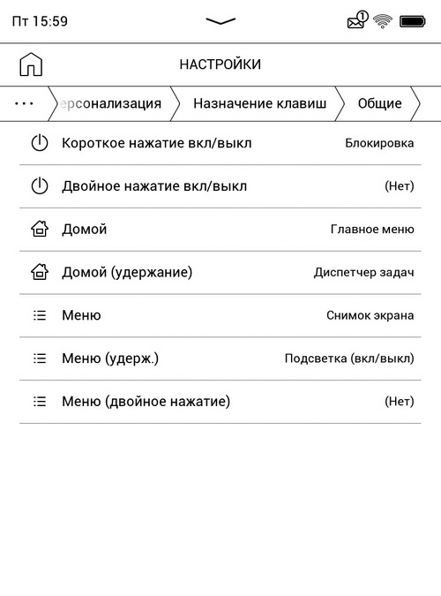Change Подсветка (вкл/выкл) assignment
Screen dimensions: 441x596
[x=349, y=358]
